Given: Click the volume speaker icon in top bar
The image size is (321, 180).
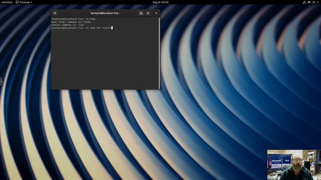Looking at the screenshot, I should [309, 2].
